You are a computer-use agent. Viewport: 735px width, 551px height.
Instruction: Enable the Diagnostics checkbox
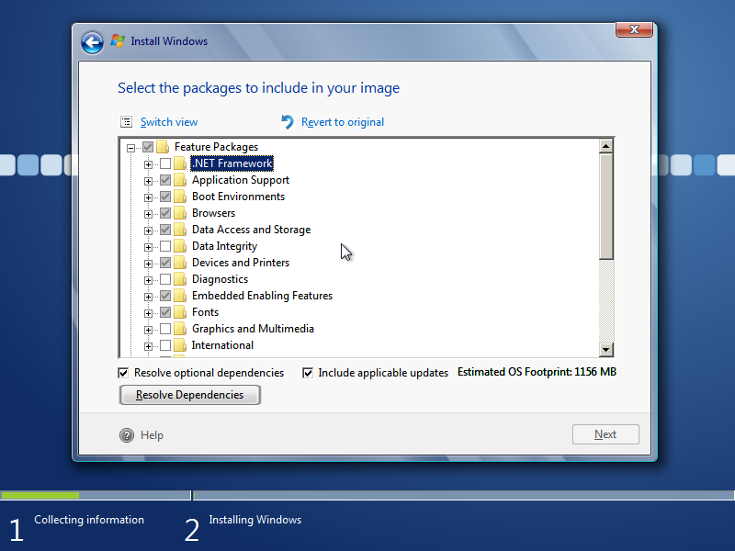(165, 279)
